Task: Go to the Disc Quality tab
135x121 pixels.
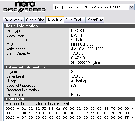Action: pos(75,20)
